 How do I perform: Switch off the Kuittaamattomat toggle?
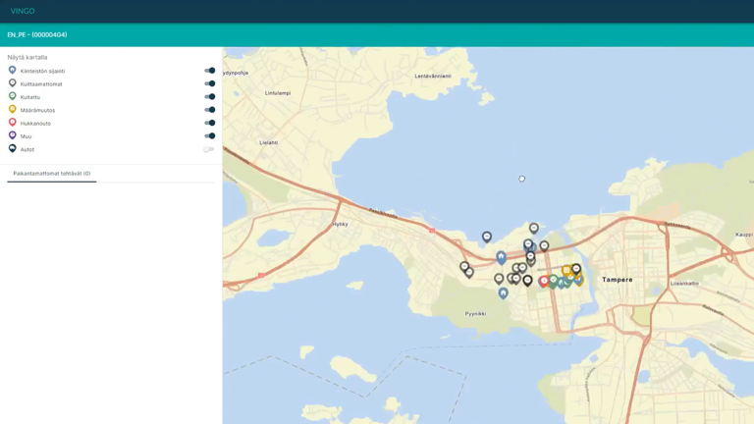click(x=209, y=83)
